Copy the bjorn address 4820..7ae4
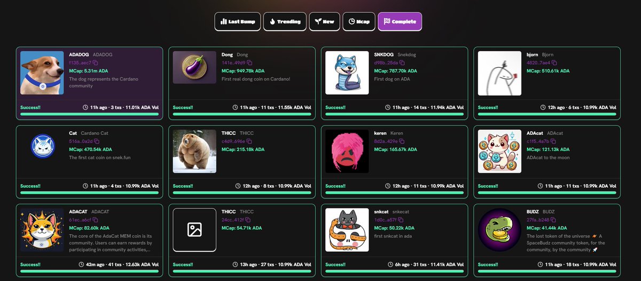The image size is (641, 281). point(554,63)
